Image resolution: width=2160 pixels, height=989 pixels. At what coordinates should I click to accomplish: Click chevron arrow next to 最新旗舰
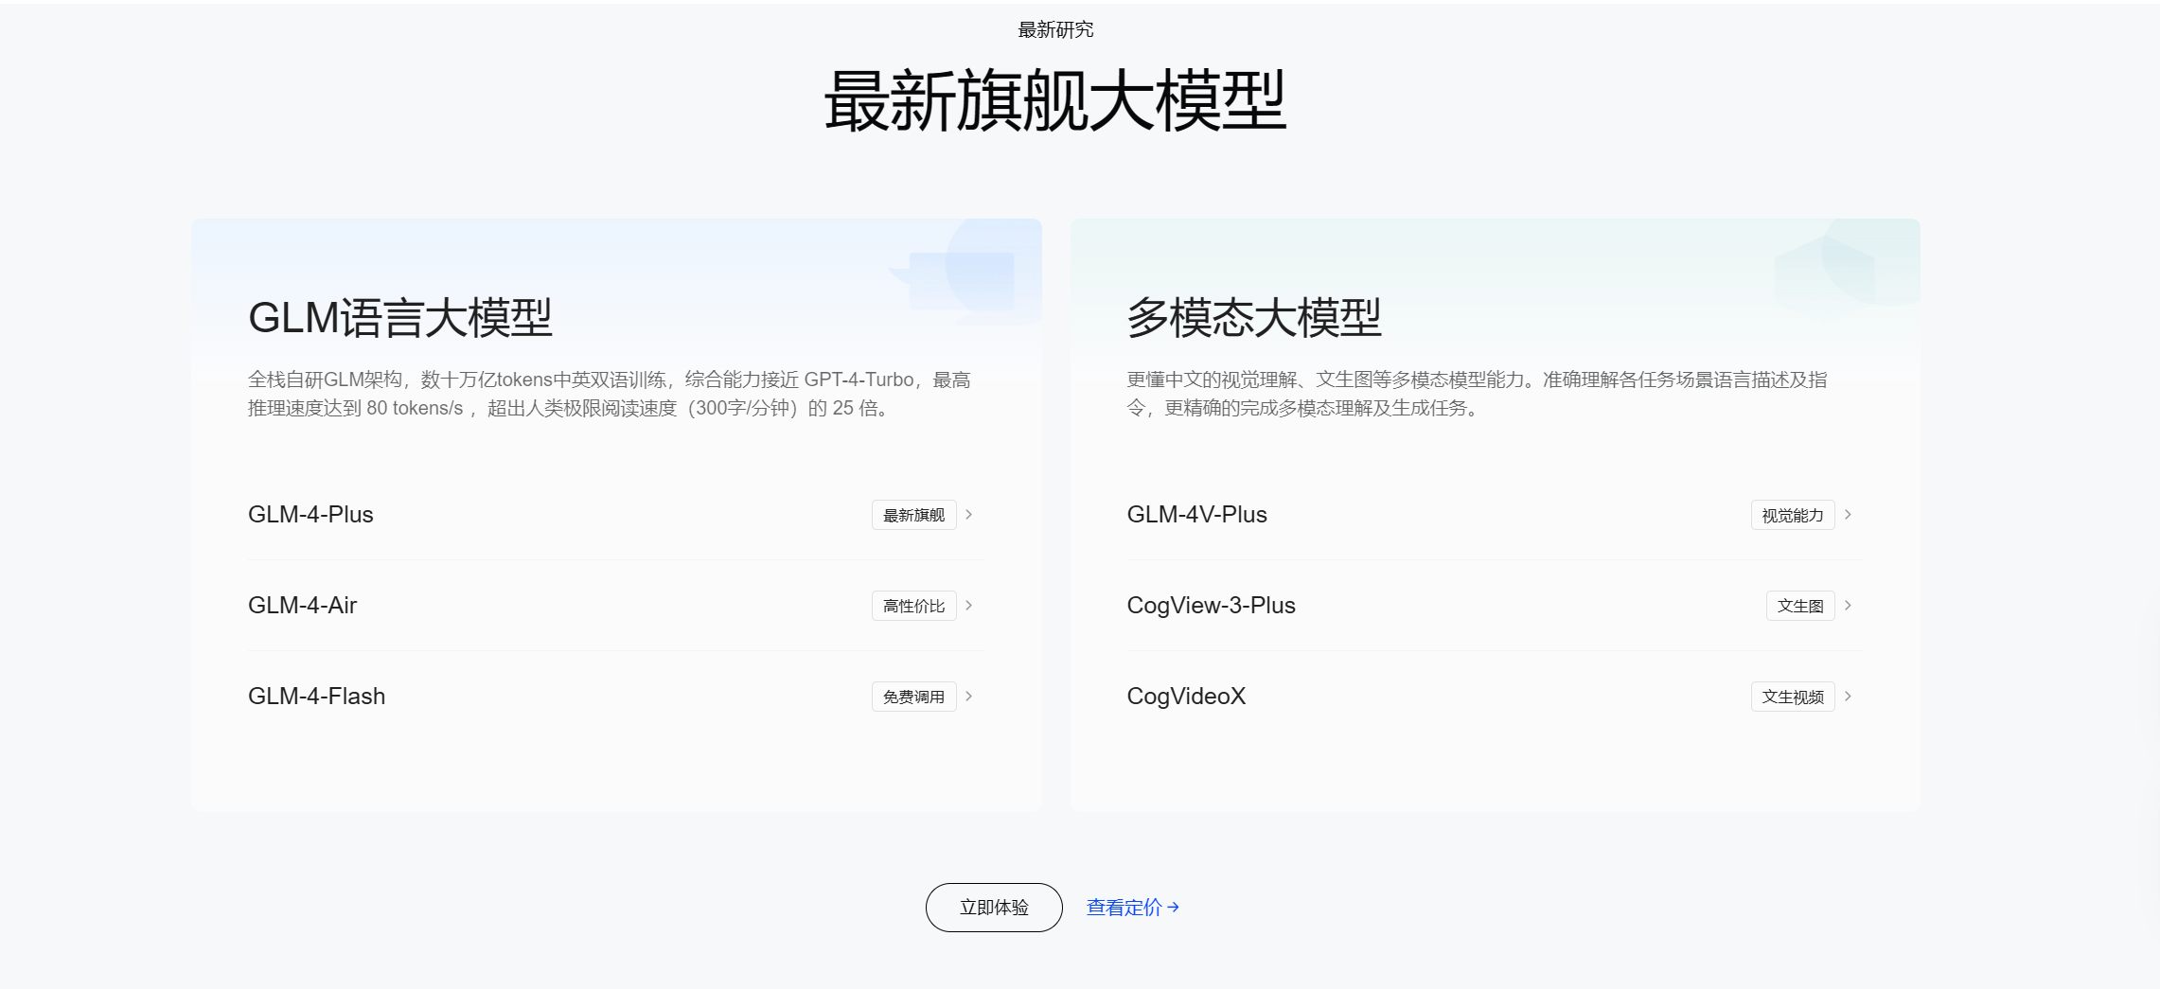point(969,515)
